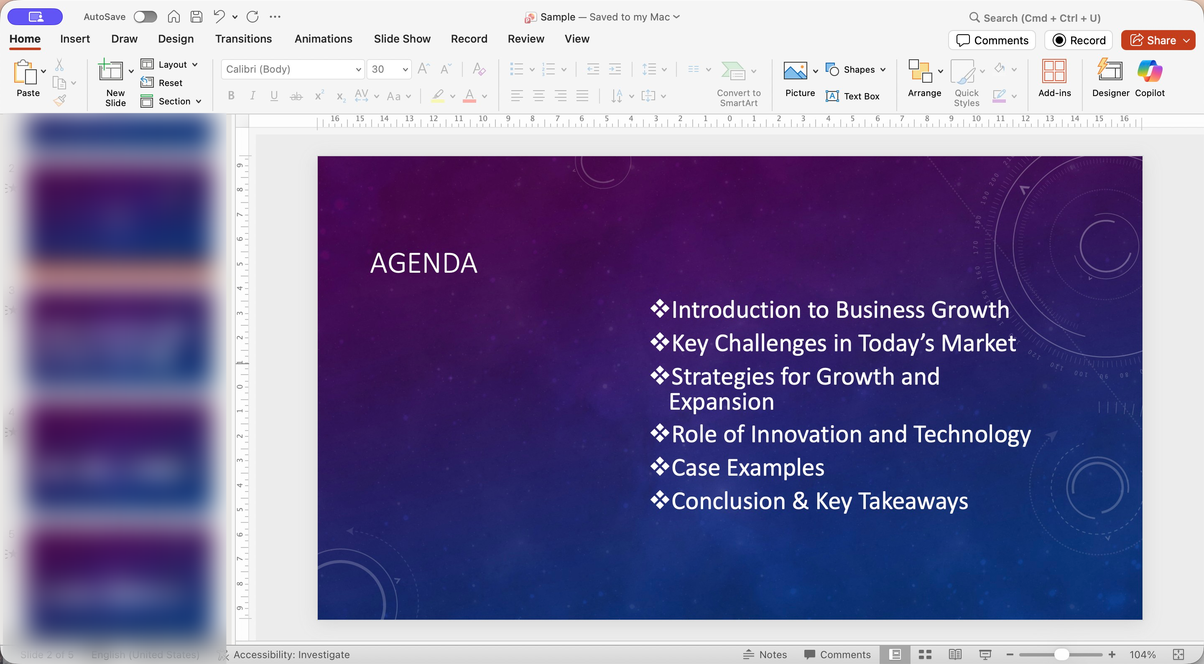
Task: Click the Picture icon
Action: pyautogui.click(x=795, y=71)
